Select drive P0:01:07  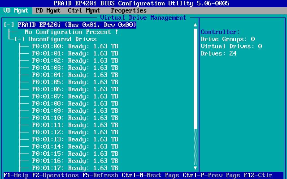[75, 96]
